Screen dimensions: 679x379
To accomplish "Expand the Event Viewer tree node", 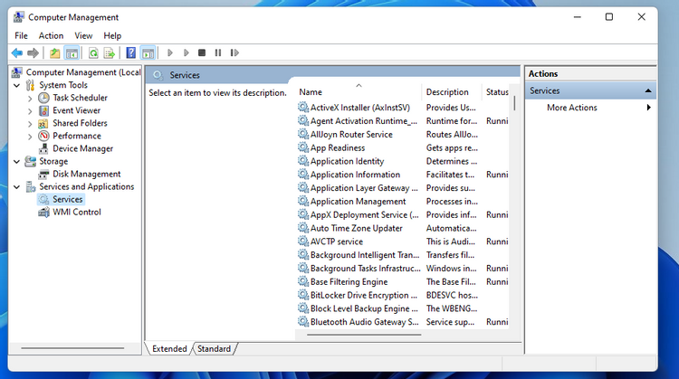I will coord(30,110).
